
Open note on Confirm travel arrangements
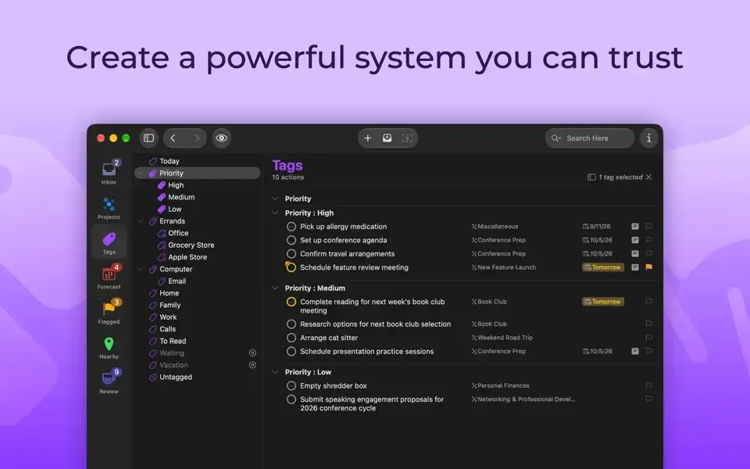tap(634, 253)
